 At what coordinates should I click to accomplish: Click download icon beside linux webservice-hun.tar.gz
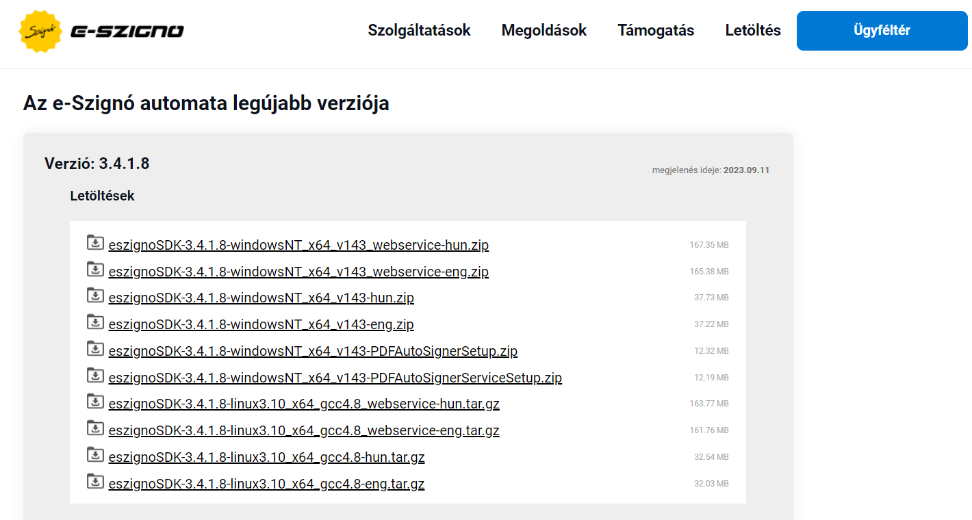(95, 402)
